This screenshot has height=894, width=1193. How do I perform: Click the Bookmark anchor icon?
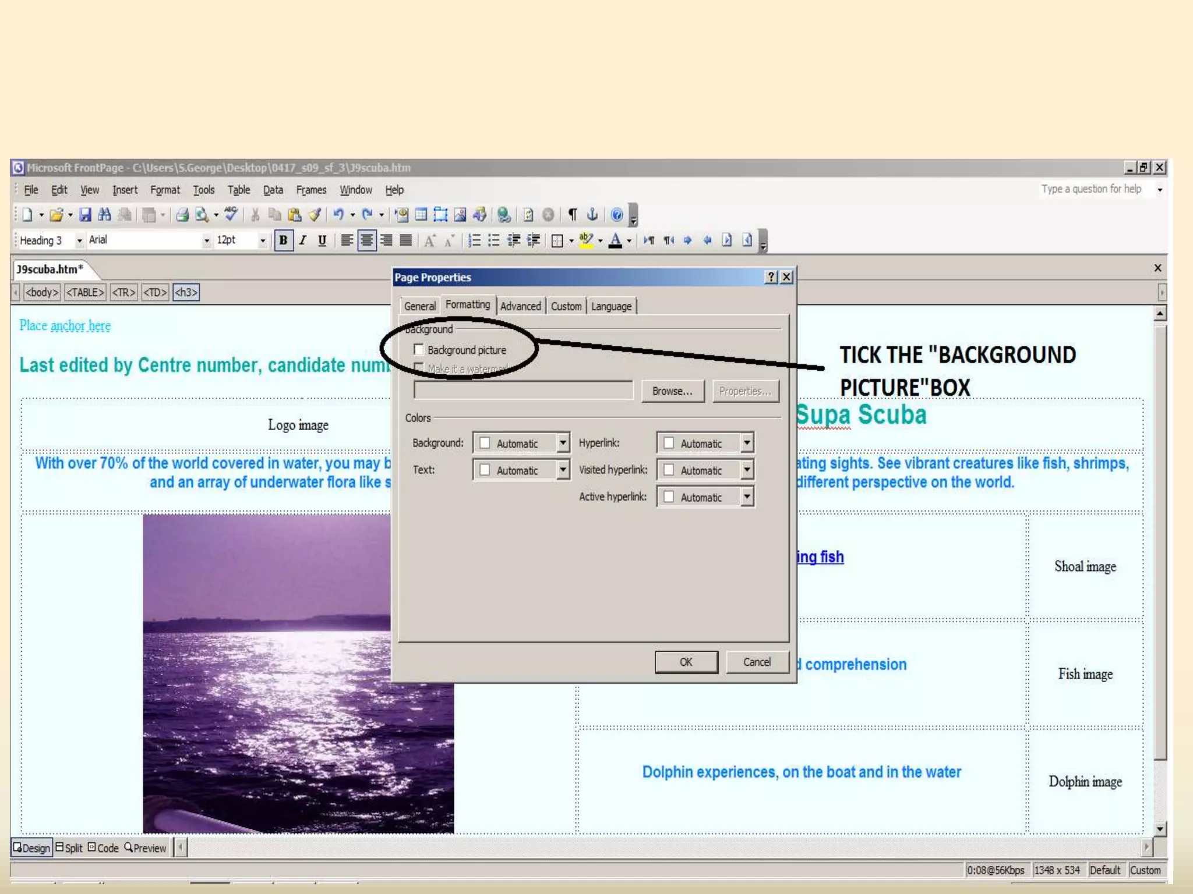(592, 215)
